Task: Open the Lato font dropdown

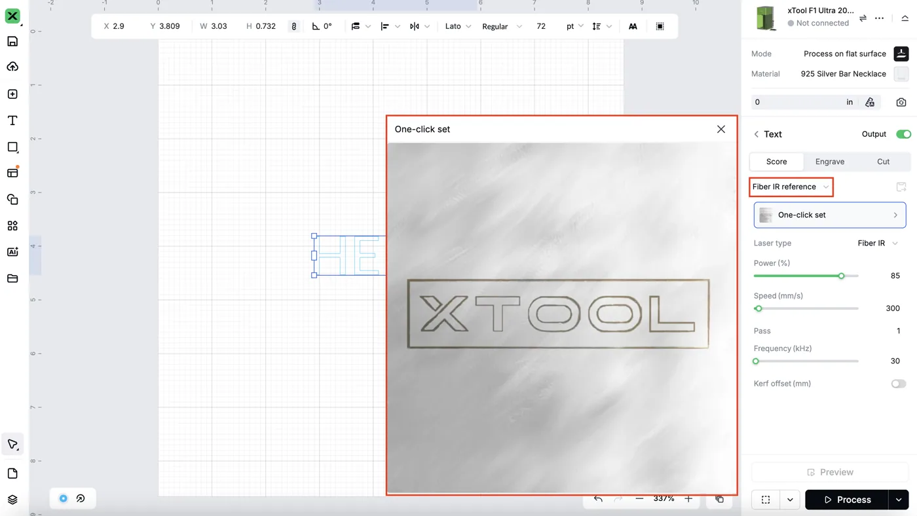Action: pos(458,26)
